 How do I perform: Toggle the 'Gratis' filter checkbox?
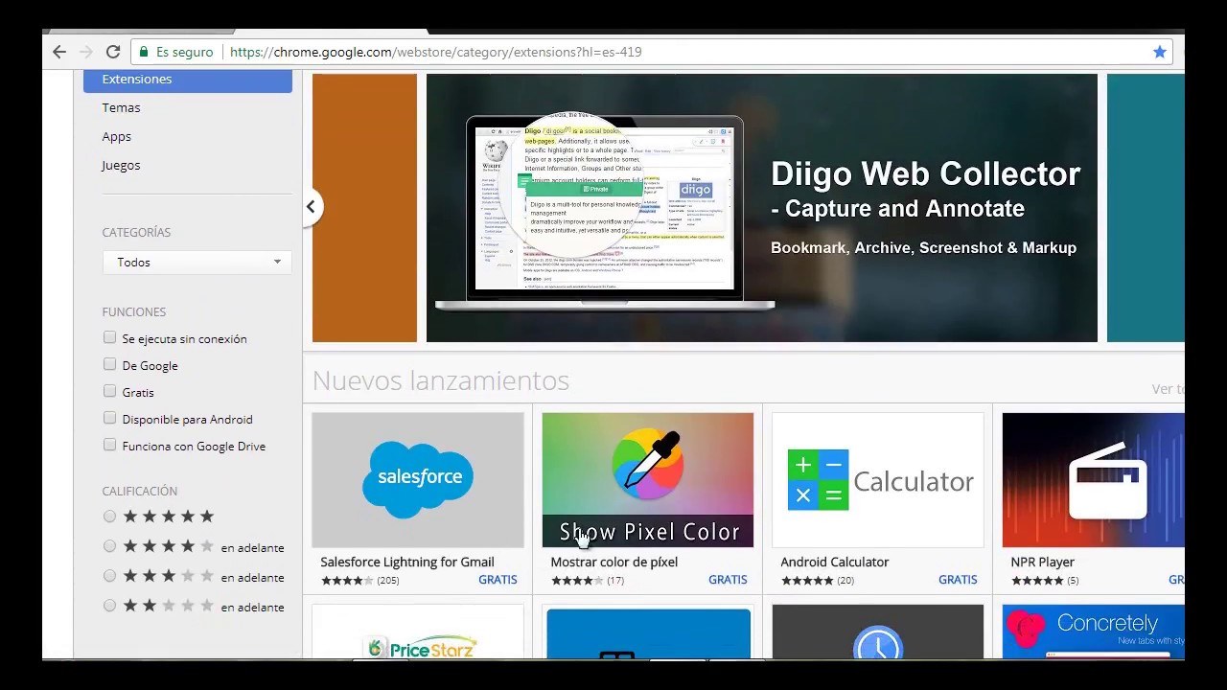click(x=109, y=391)
